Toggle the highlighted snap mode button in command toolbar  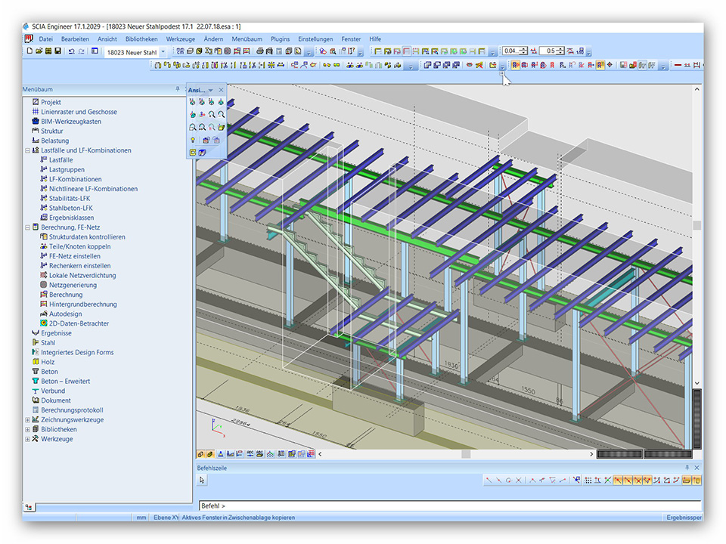point(618,480)
